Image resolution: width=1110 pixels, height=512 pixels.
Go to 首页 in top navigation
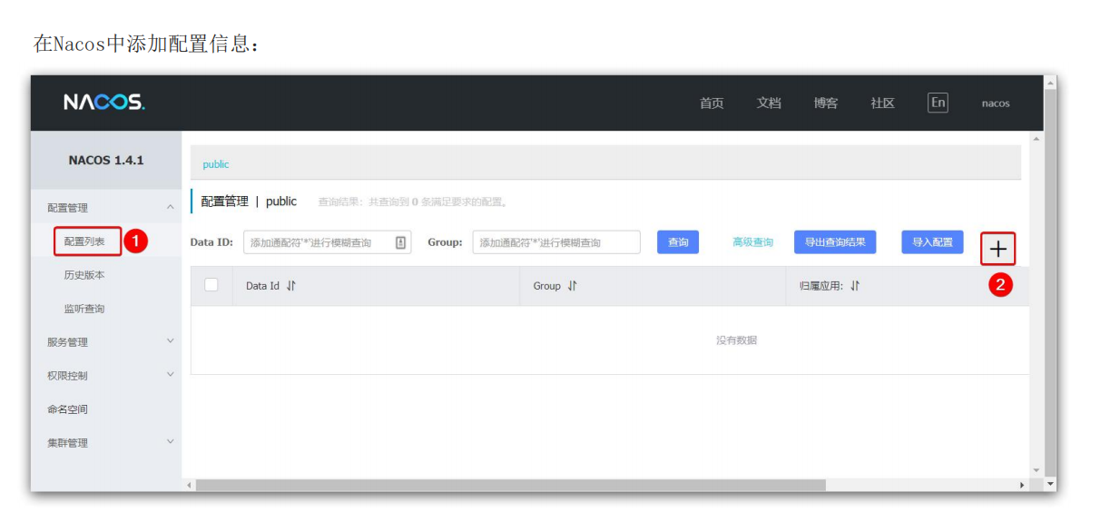(712, 103)
